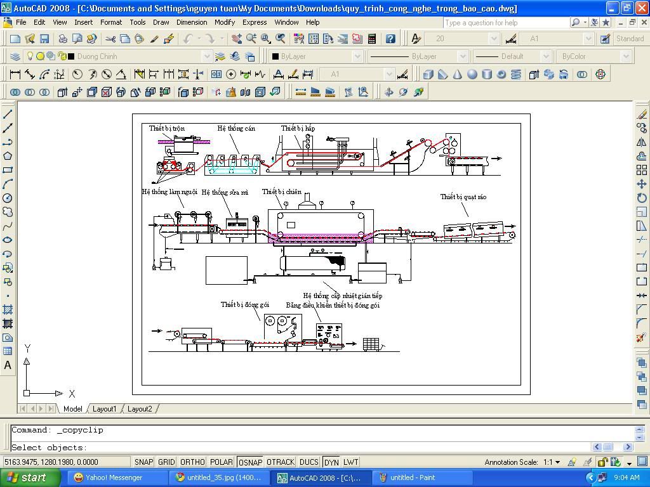Open the ByLayer linetype dropdown
This screenshot has width=650, height=487.
click(x=462, y=56)
